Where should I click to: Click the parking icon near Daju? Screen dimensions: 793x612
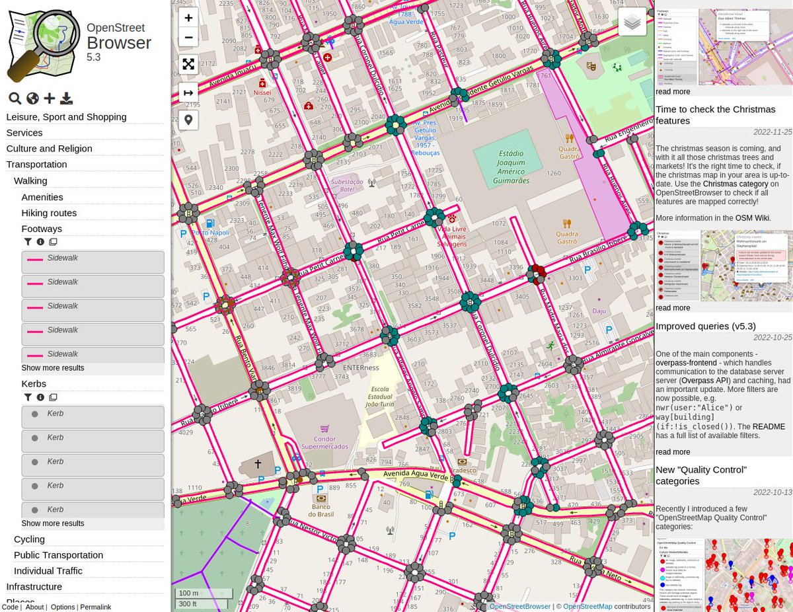608,329
